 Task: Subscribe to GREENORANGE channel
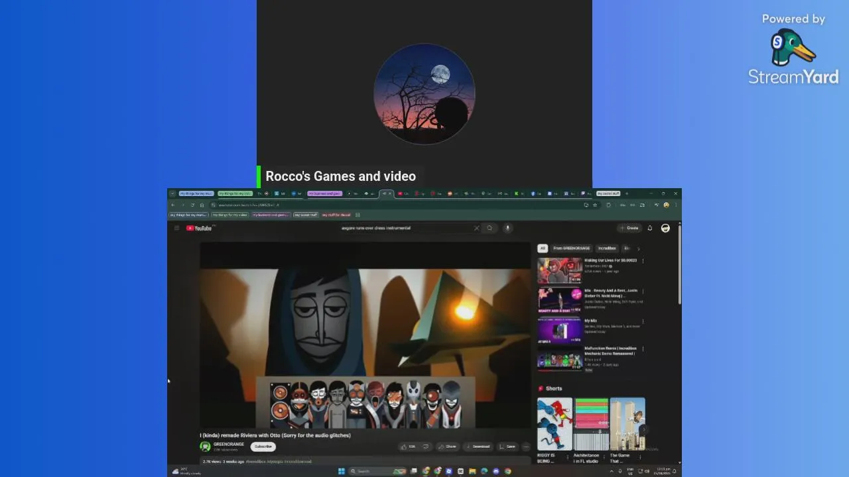tap(263, 447)
